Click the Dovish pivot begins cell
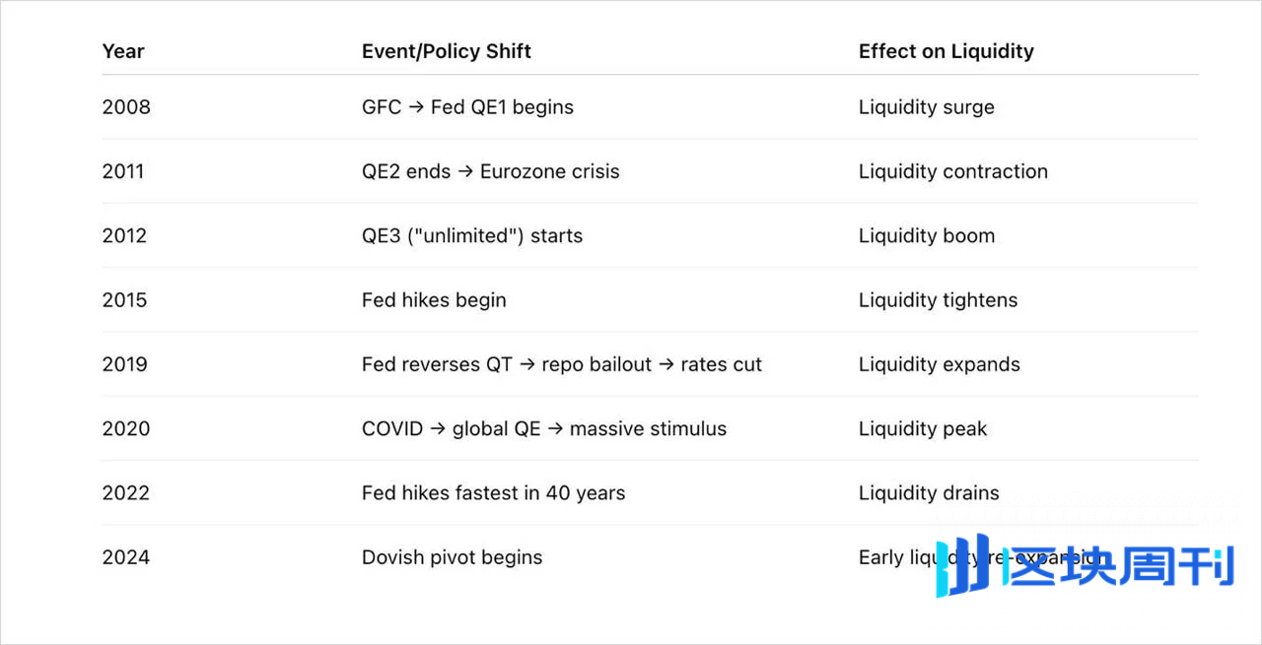The image size is (1262, 645). 453,557
